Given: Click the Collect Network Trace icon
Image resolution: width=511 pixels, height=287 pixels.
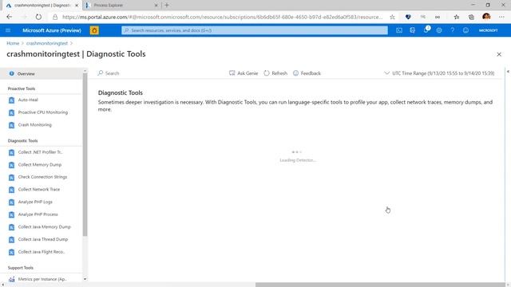Looking at the screenshot, I should 11,190.
